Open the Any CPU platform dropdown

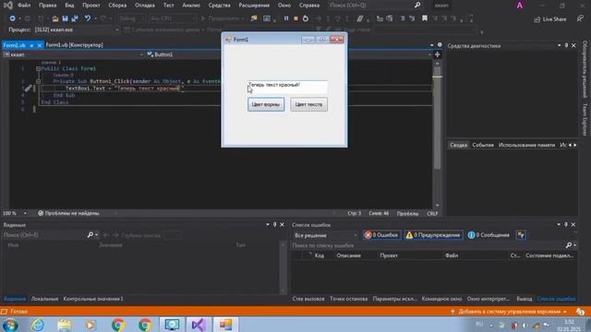tap(173, 18)
